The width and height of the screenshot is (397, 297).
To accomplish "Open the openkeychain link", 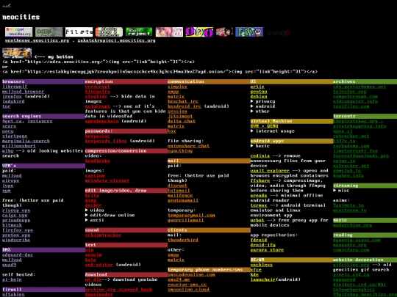I will coord(101,121).
